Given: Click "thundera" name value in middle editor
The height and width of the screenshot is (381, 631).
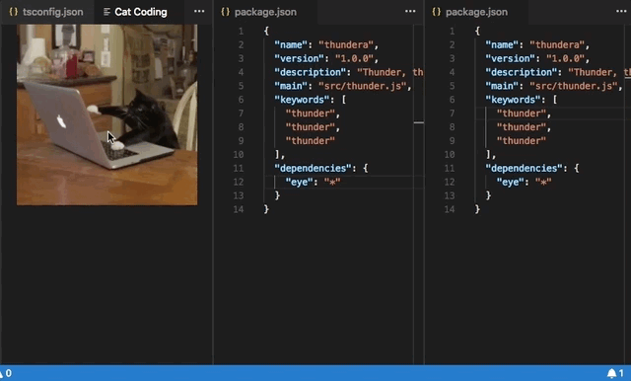Looking at the screenshot, I should click(346, 44).
